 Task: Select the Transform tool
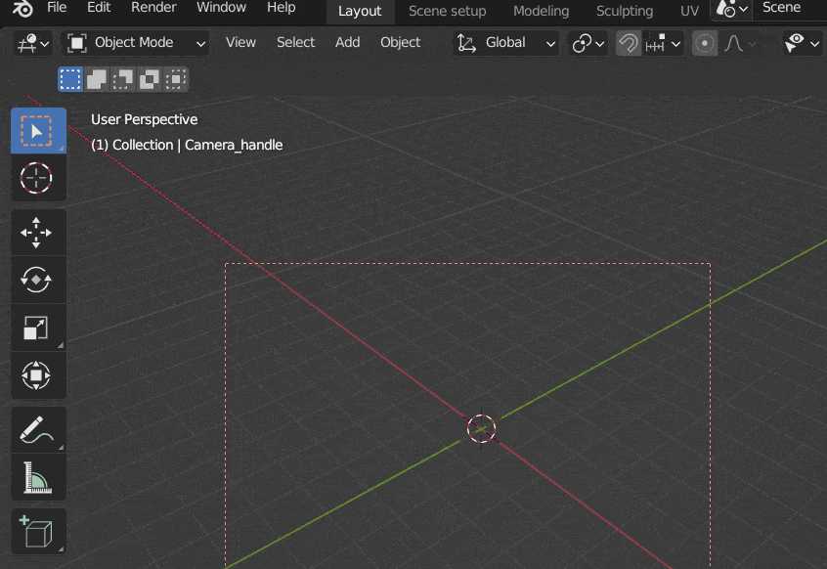(x=38, y=375)
